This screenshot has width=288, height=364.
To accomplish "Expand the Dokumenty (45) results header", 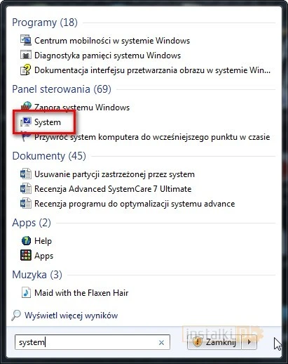I will click(x=49, y=156).
